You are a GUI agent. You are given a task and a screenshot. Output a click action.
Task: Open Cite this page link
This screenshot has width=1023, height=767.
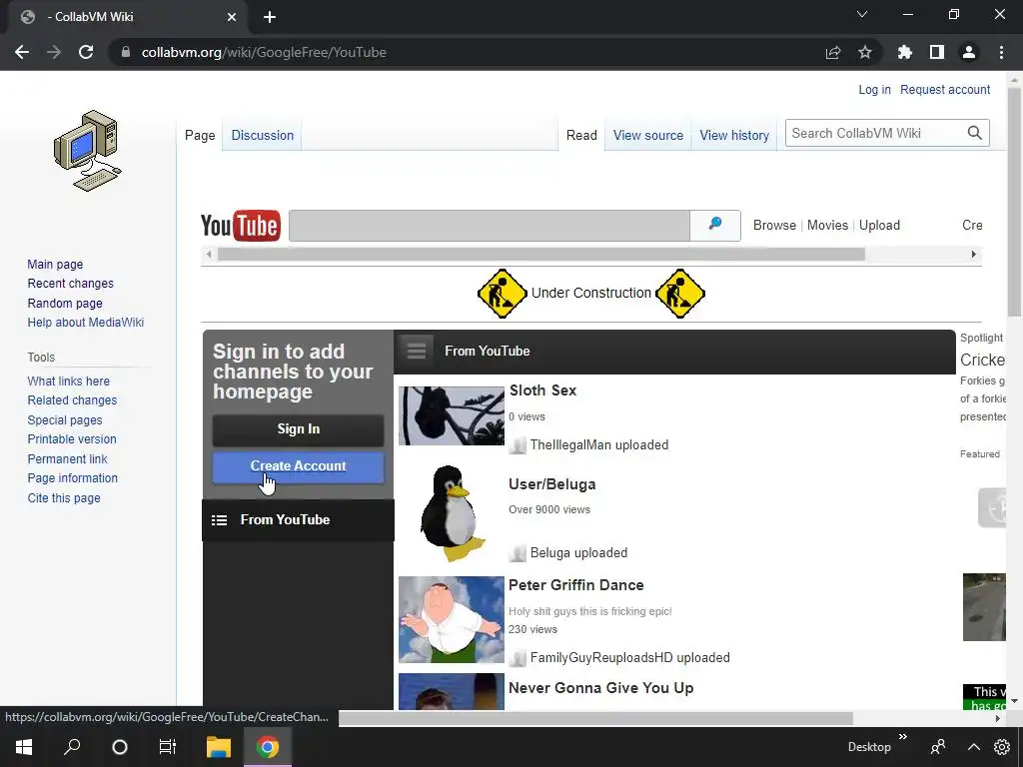tap(64, 498)
